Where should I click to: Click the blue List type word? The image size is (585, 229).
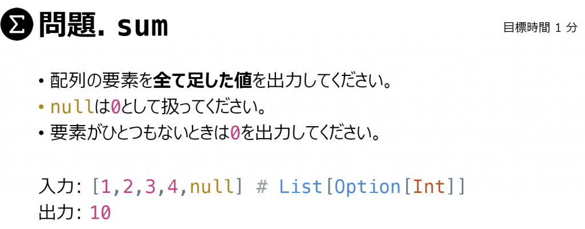300,187
